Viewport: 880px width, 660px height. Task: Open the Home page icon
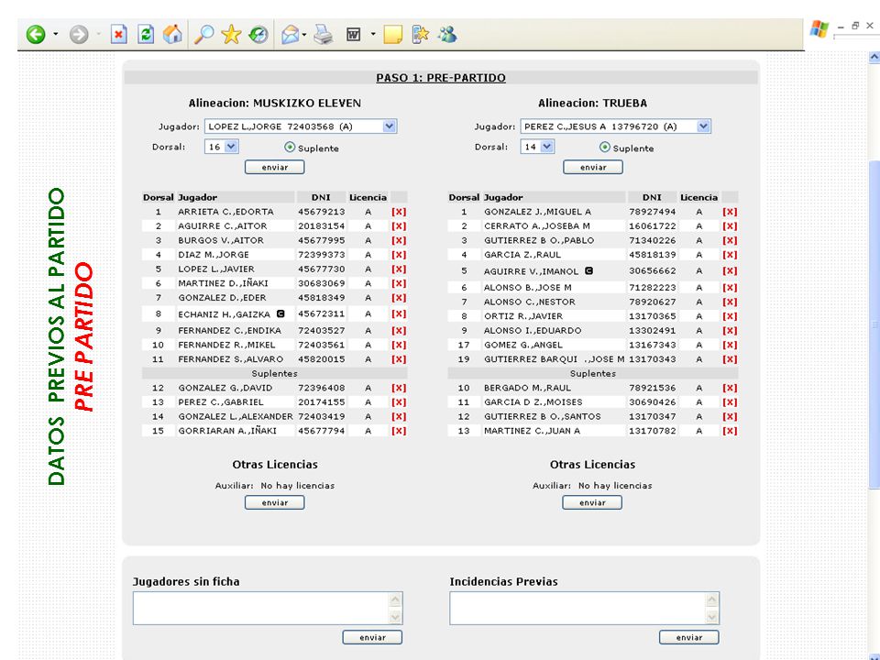tap(173, 34)
